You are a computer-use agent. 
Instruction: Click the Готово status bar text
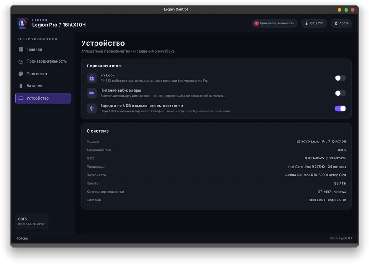click(22, 238)
